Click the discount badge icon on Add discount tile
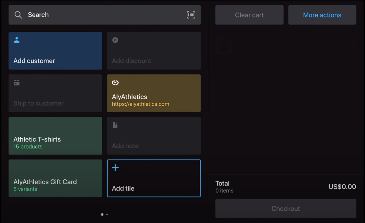 click(x=115, y=40)
